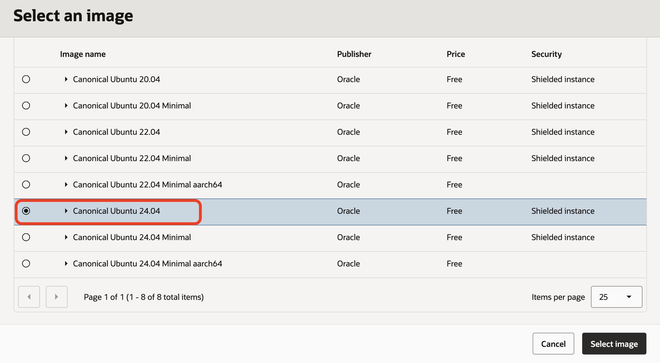Click the Canonical Ubuntu 20.04 image name
This screenshot has width=660, height=363.
point(116,79)
